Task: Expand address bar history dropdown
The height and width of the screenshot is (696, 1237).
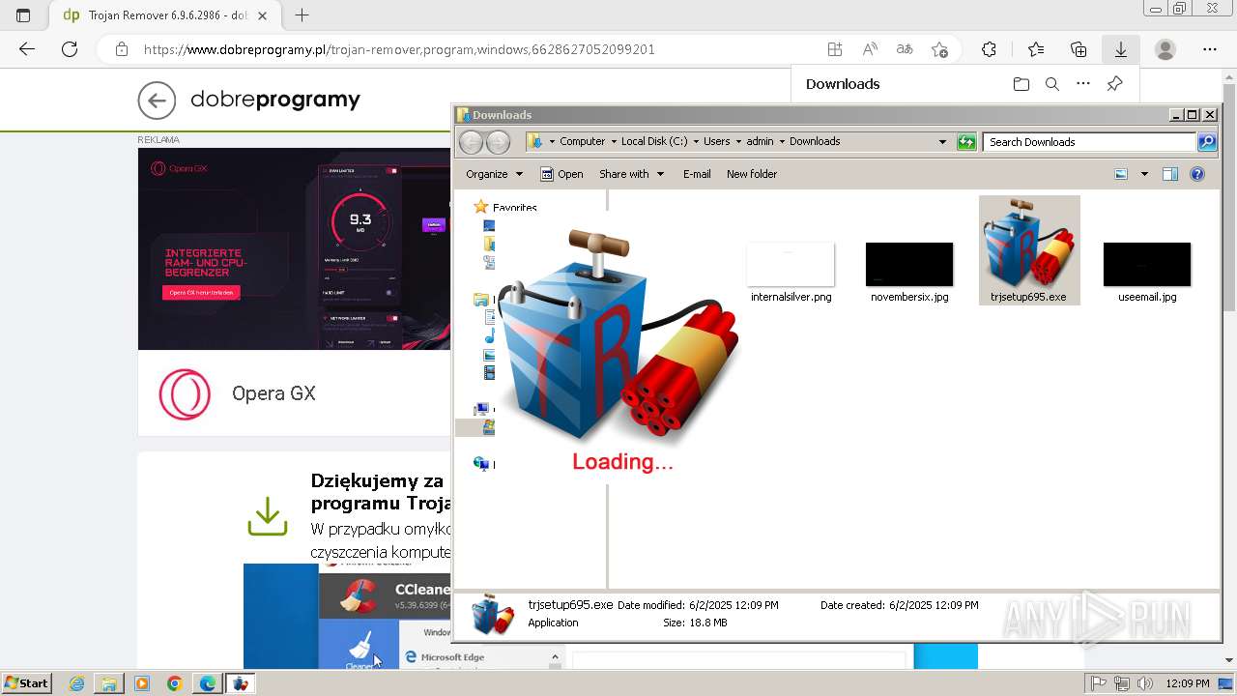Action: click(942, 142)
